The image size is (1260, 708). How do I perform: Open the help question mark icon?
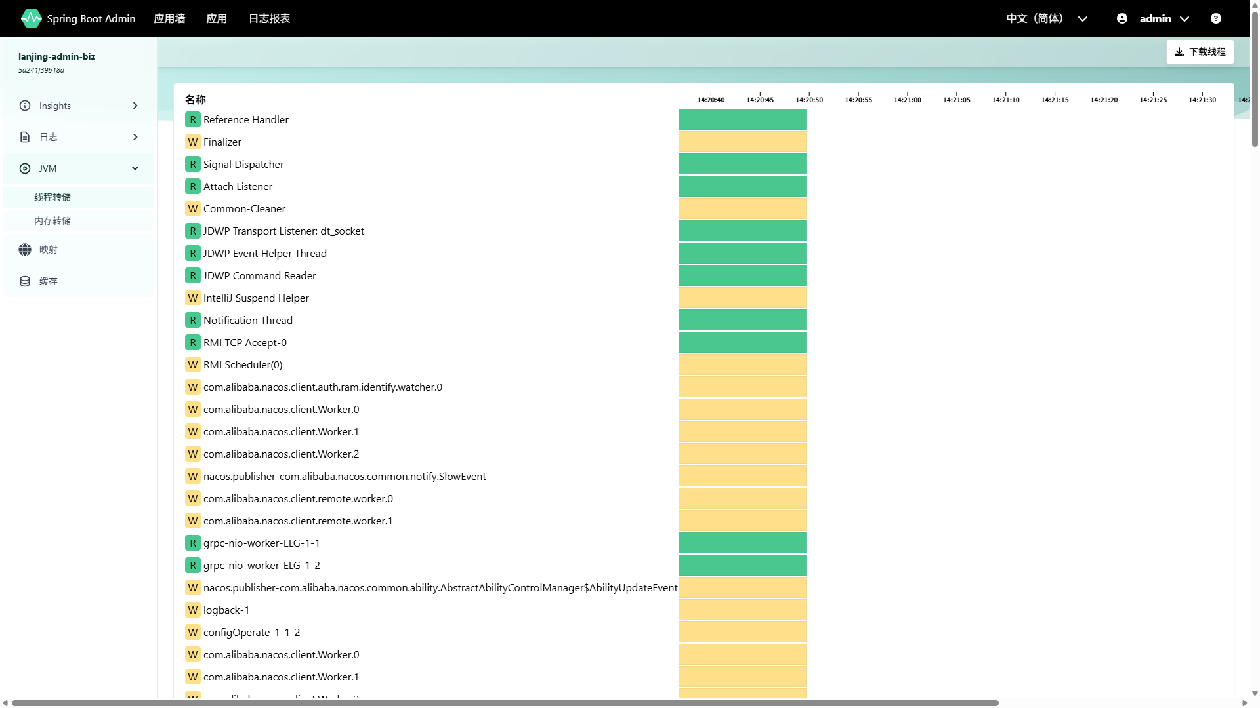coord(1216,18)
